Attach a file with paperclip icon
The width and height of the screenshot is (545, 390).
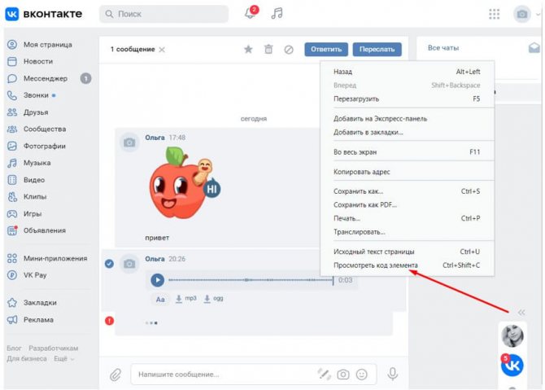[116, 375]
